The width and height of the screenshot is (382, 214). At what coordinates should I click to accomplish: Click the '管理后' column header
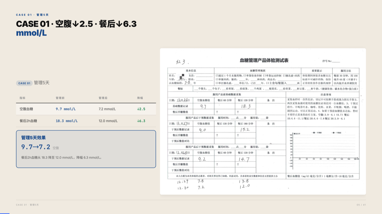click(x=103, y=98)
